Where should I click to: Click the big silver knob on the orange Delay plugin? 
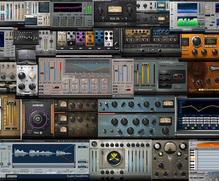click(197, 41)
